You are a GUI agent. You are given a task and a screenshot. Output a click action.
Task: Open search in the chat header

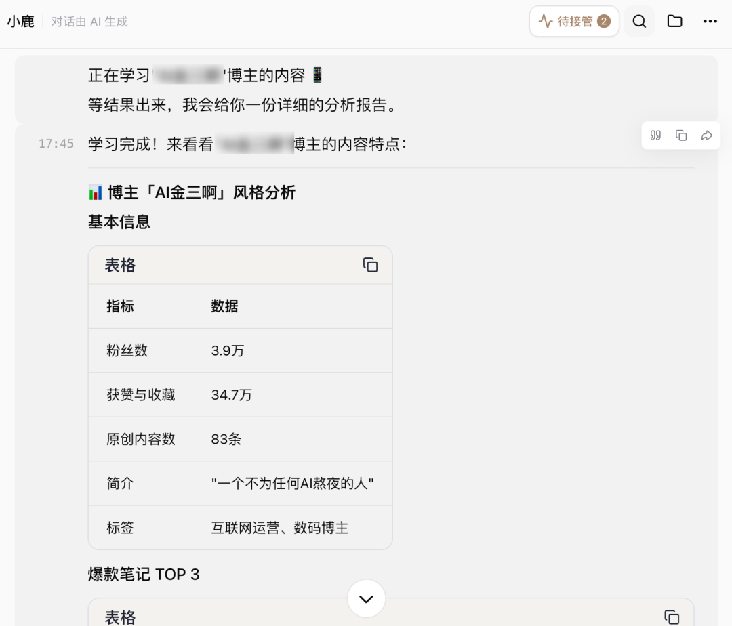tap(639, 22)
